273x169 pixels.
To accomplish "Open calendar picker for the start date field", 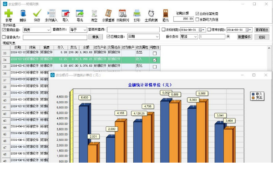I will coord(200,30).
